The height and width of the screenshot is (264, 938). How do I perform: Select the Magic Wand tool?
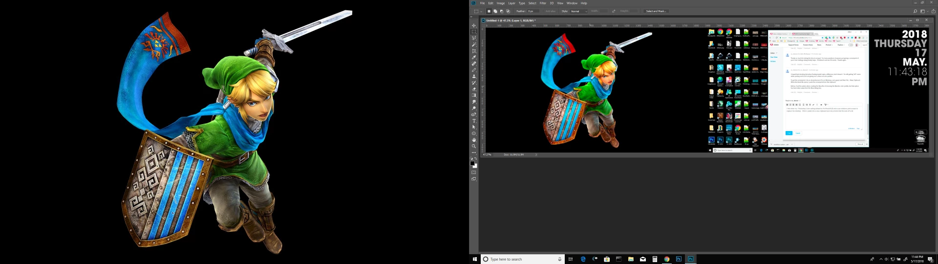tap(474, 44)
